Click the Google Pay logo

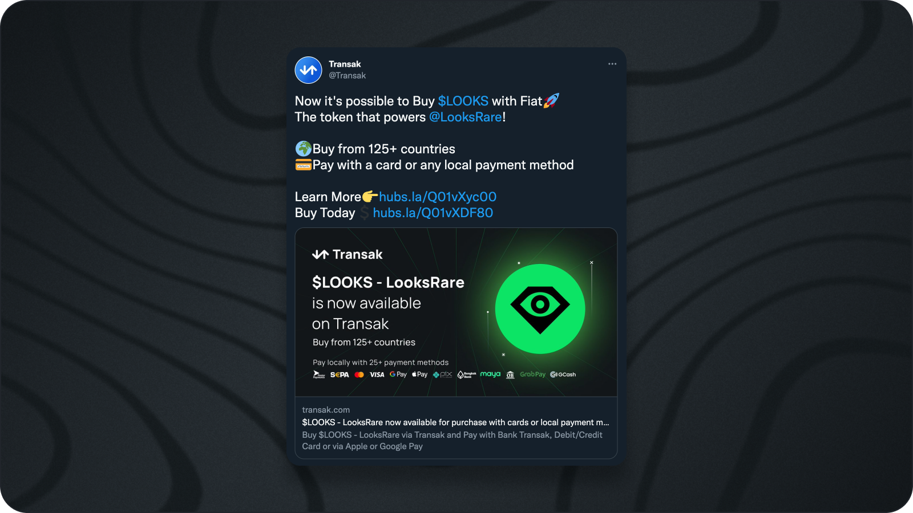398,374
